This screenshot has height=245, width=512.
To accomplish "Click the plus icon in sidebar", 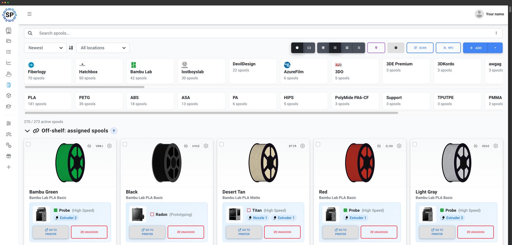I will tap(9, 167).
